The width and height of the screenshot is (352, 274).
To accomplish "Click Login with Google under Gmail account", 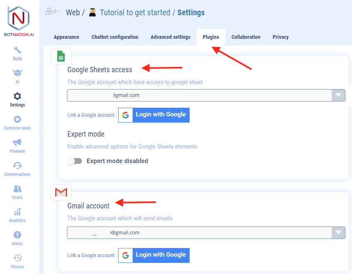I will [x=154, y=255].
